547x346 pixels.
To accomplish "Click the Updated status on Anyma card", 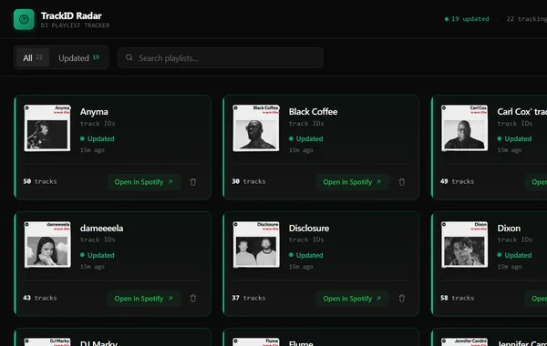I will pyautogui.click(x=97, y=138).
